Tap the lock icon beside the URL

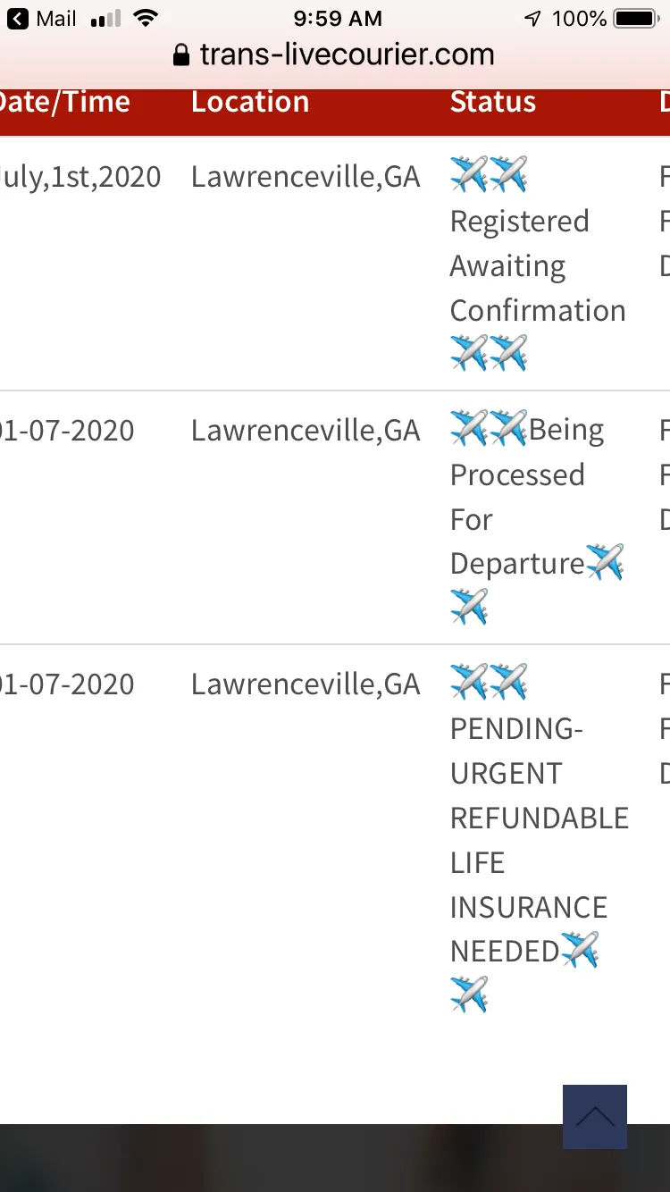coord(181,55)
